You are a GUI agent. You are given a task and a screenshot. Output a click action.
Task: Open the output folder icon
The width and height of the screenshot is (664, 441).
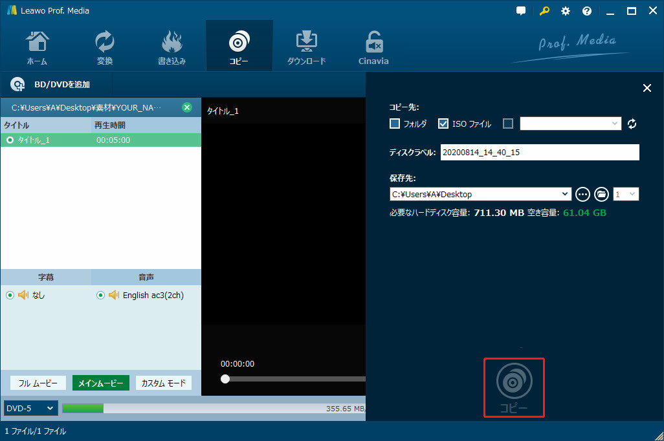[x=601, y=194]
